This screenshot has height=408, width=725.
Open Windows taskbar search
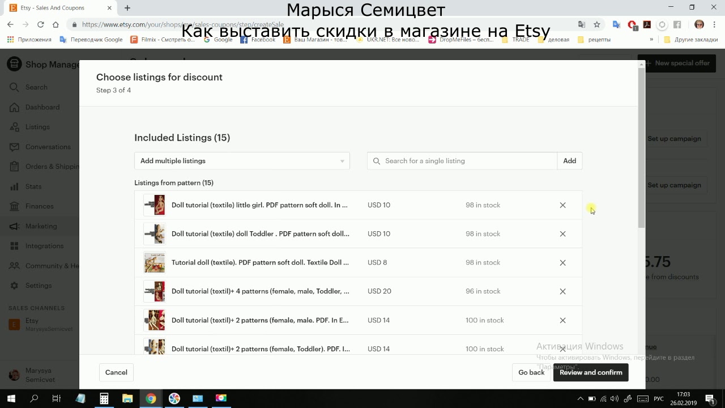tap(34, 398)
